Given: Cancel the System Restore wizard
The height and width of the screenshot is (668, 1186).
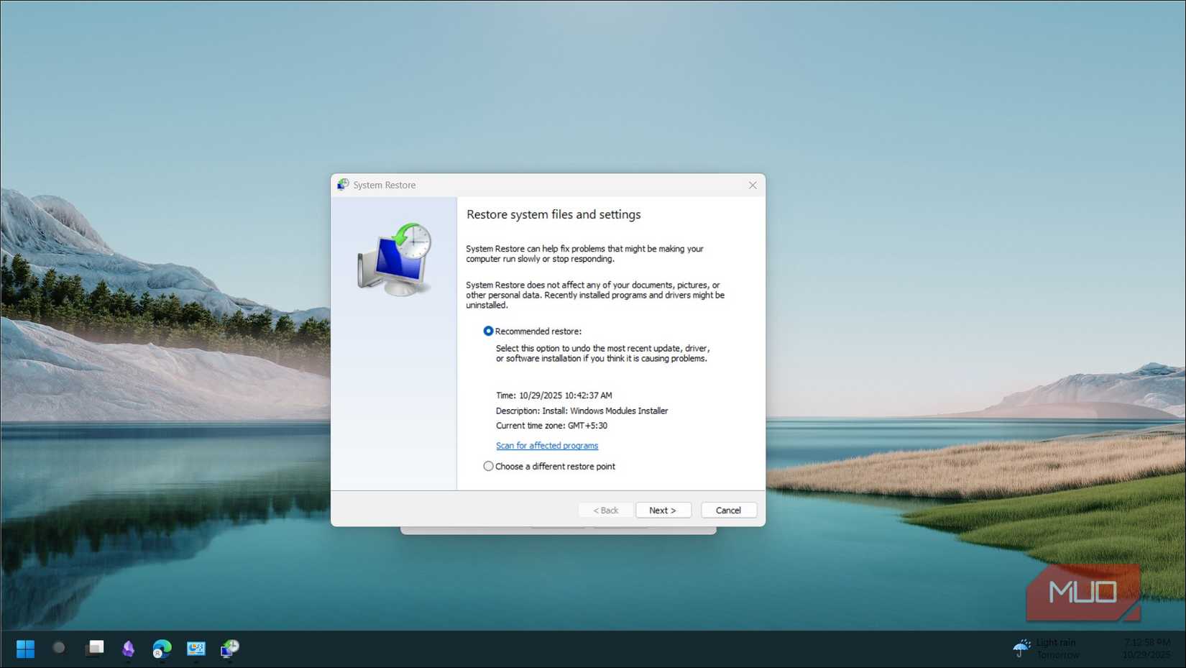Looking at the screenshot, I should (x=728, y=510).
